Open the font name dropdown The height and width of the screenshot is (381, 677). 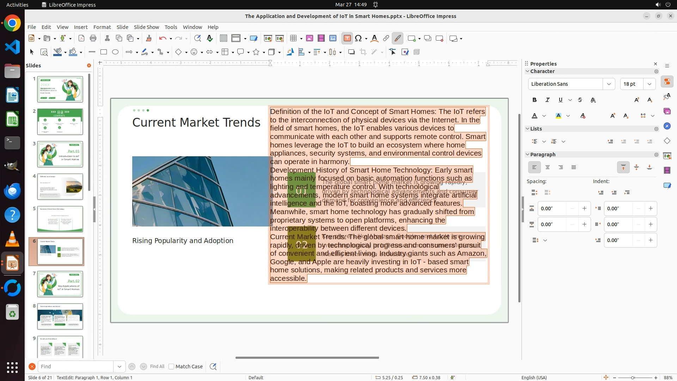609,84
